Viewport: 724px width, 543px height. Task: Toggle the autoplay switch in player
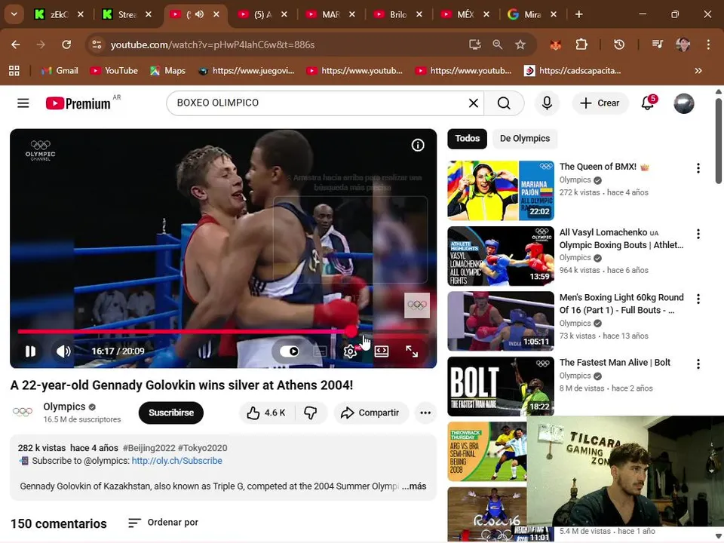290,351
